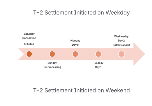Select the 'Sunday' label text
The height and width of the screenshot is (106, 152).
point(52,63)
